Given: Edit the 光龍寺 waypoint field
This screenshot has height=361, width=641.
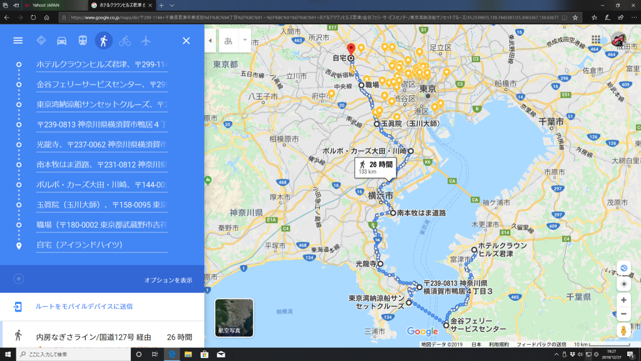Looking at the screenshot, I should (102, 145).
